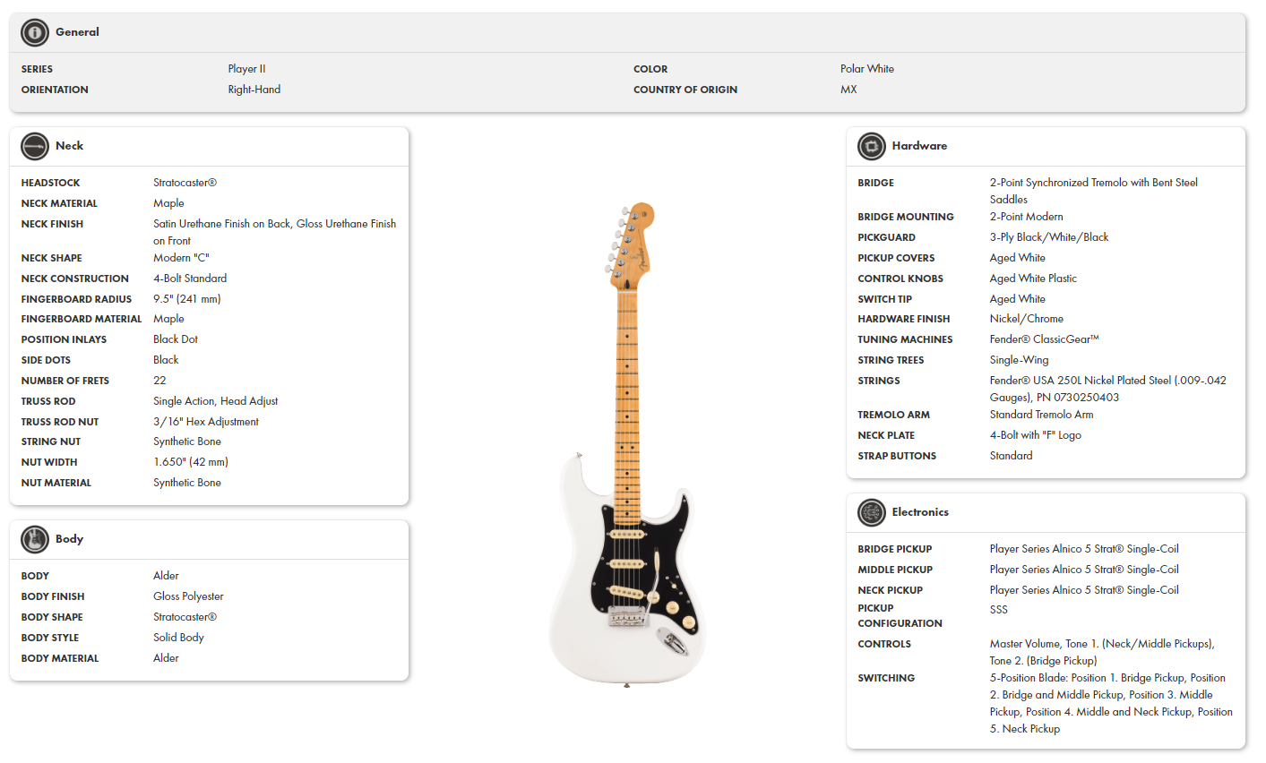Click the Polar White color value
This screenshot has height=763, width=1266.
click(866, 69)
